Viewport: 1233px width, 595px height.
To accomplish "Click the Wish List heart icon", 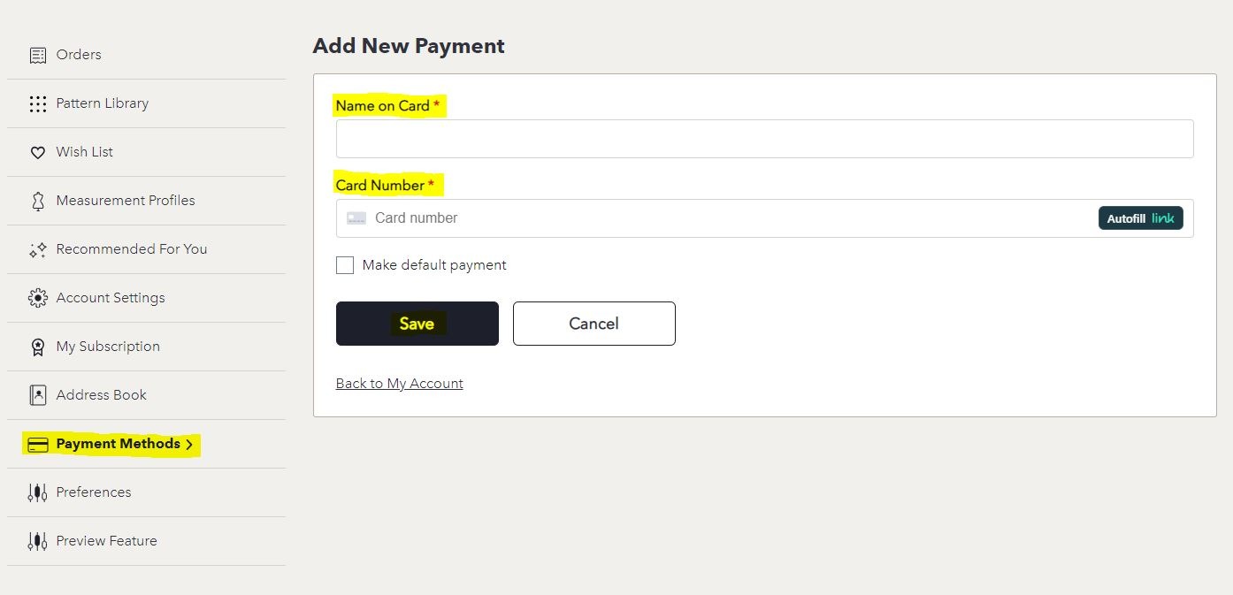I will (38, 153).
